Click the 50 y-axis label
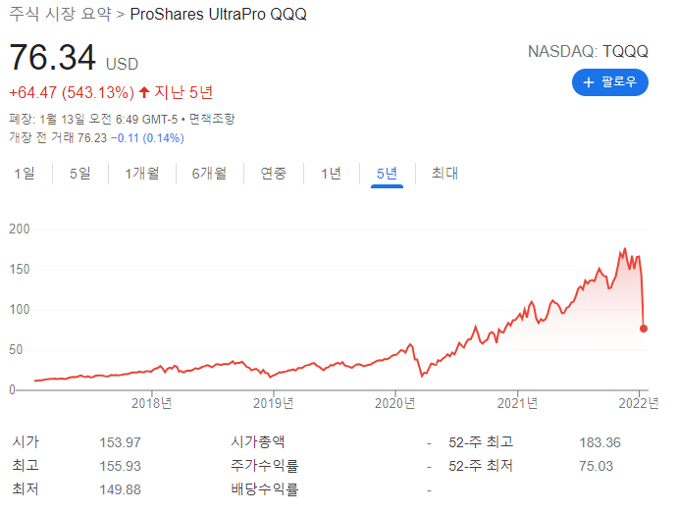Screen dimensions: 677x512 coord(16,349)
